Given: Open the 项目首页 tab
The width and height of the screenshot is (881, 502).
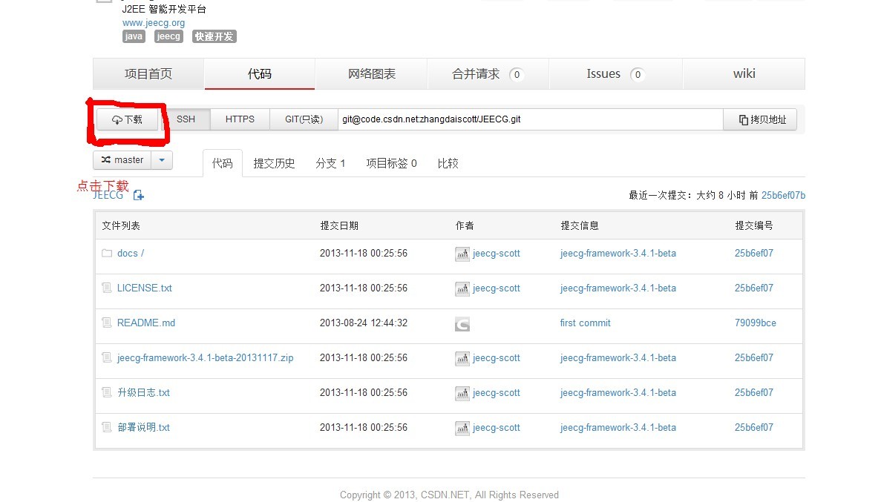Looking at the screenshot, I should [x=148, y=74].
